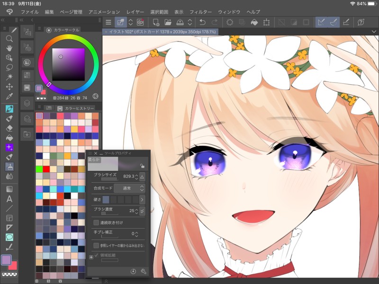Image resolution: width=379 pixels, height=284 pixels.
Task: Select the purple sparkle Decoration tool
Action: [9, 147]
